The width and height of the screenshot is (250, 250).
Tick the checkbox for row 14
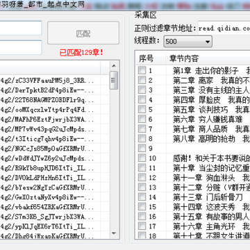(x=142, y=197)
